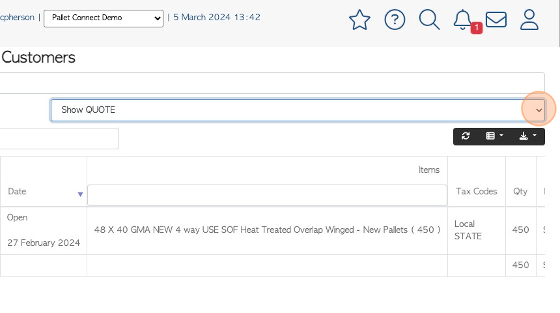View notifications bell icon
The width and height of the screenshot is (560, 313).
coord(462,20)
